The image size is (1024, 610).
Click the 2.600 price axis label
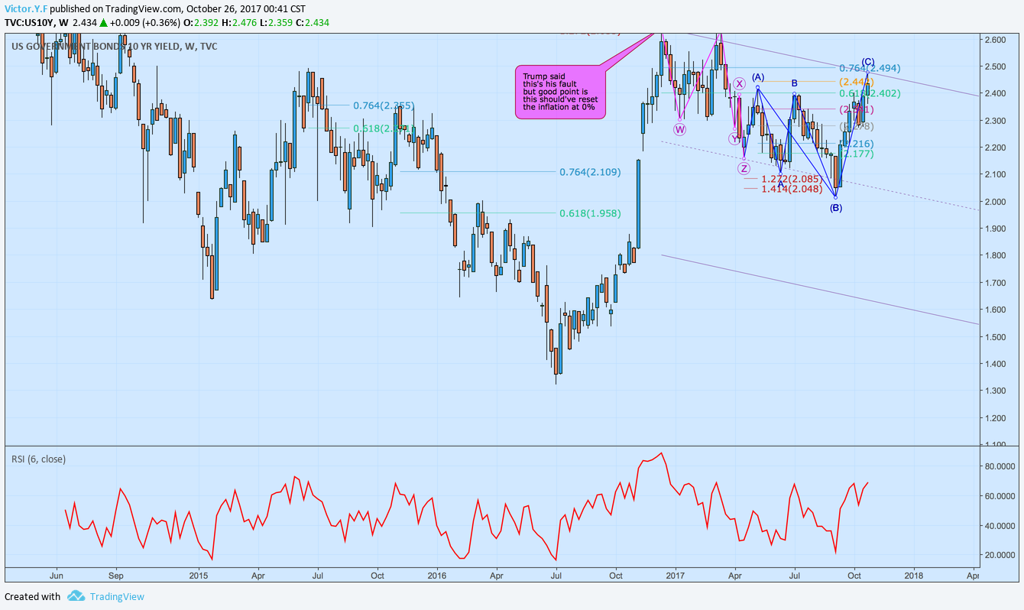pos(995,39)
